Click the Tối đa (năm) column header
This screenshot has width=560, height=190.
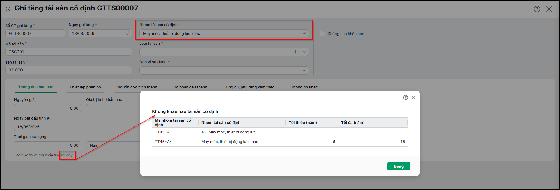pos(373,122)
